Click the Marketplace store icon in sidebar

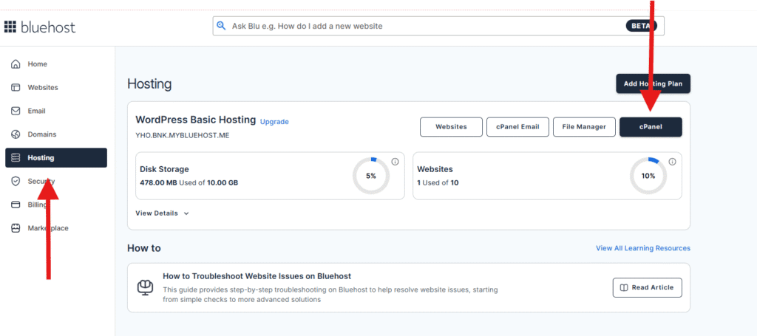point(16,228)
